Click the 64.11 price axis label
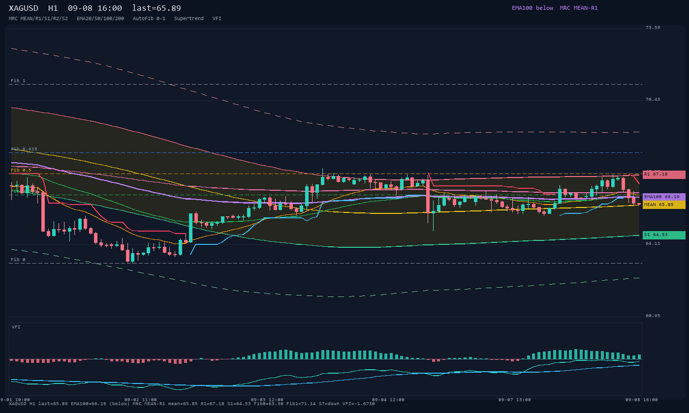The width and height of the screenshot is (689, 413). coord(653,243)
